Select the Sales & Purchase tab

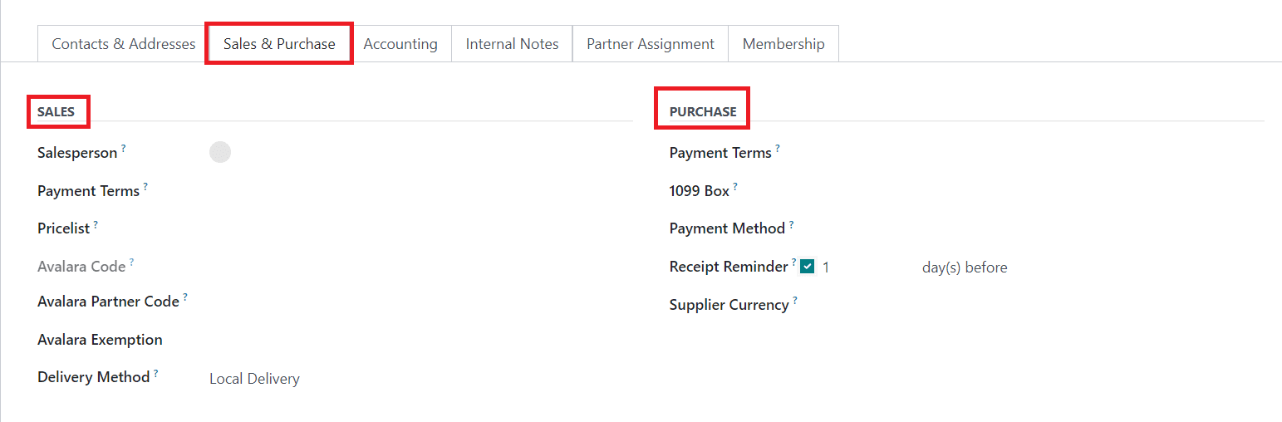(279, 44)
